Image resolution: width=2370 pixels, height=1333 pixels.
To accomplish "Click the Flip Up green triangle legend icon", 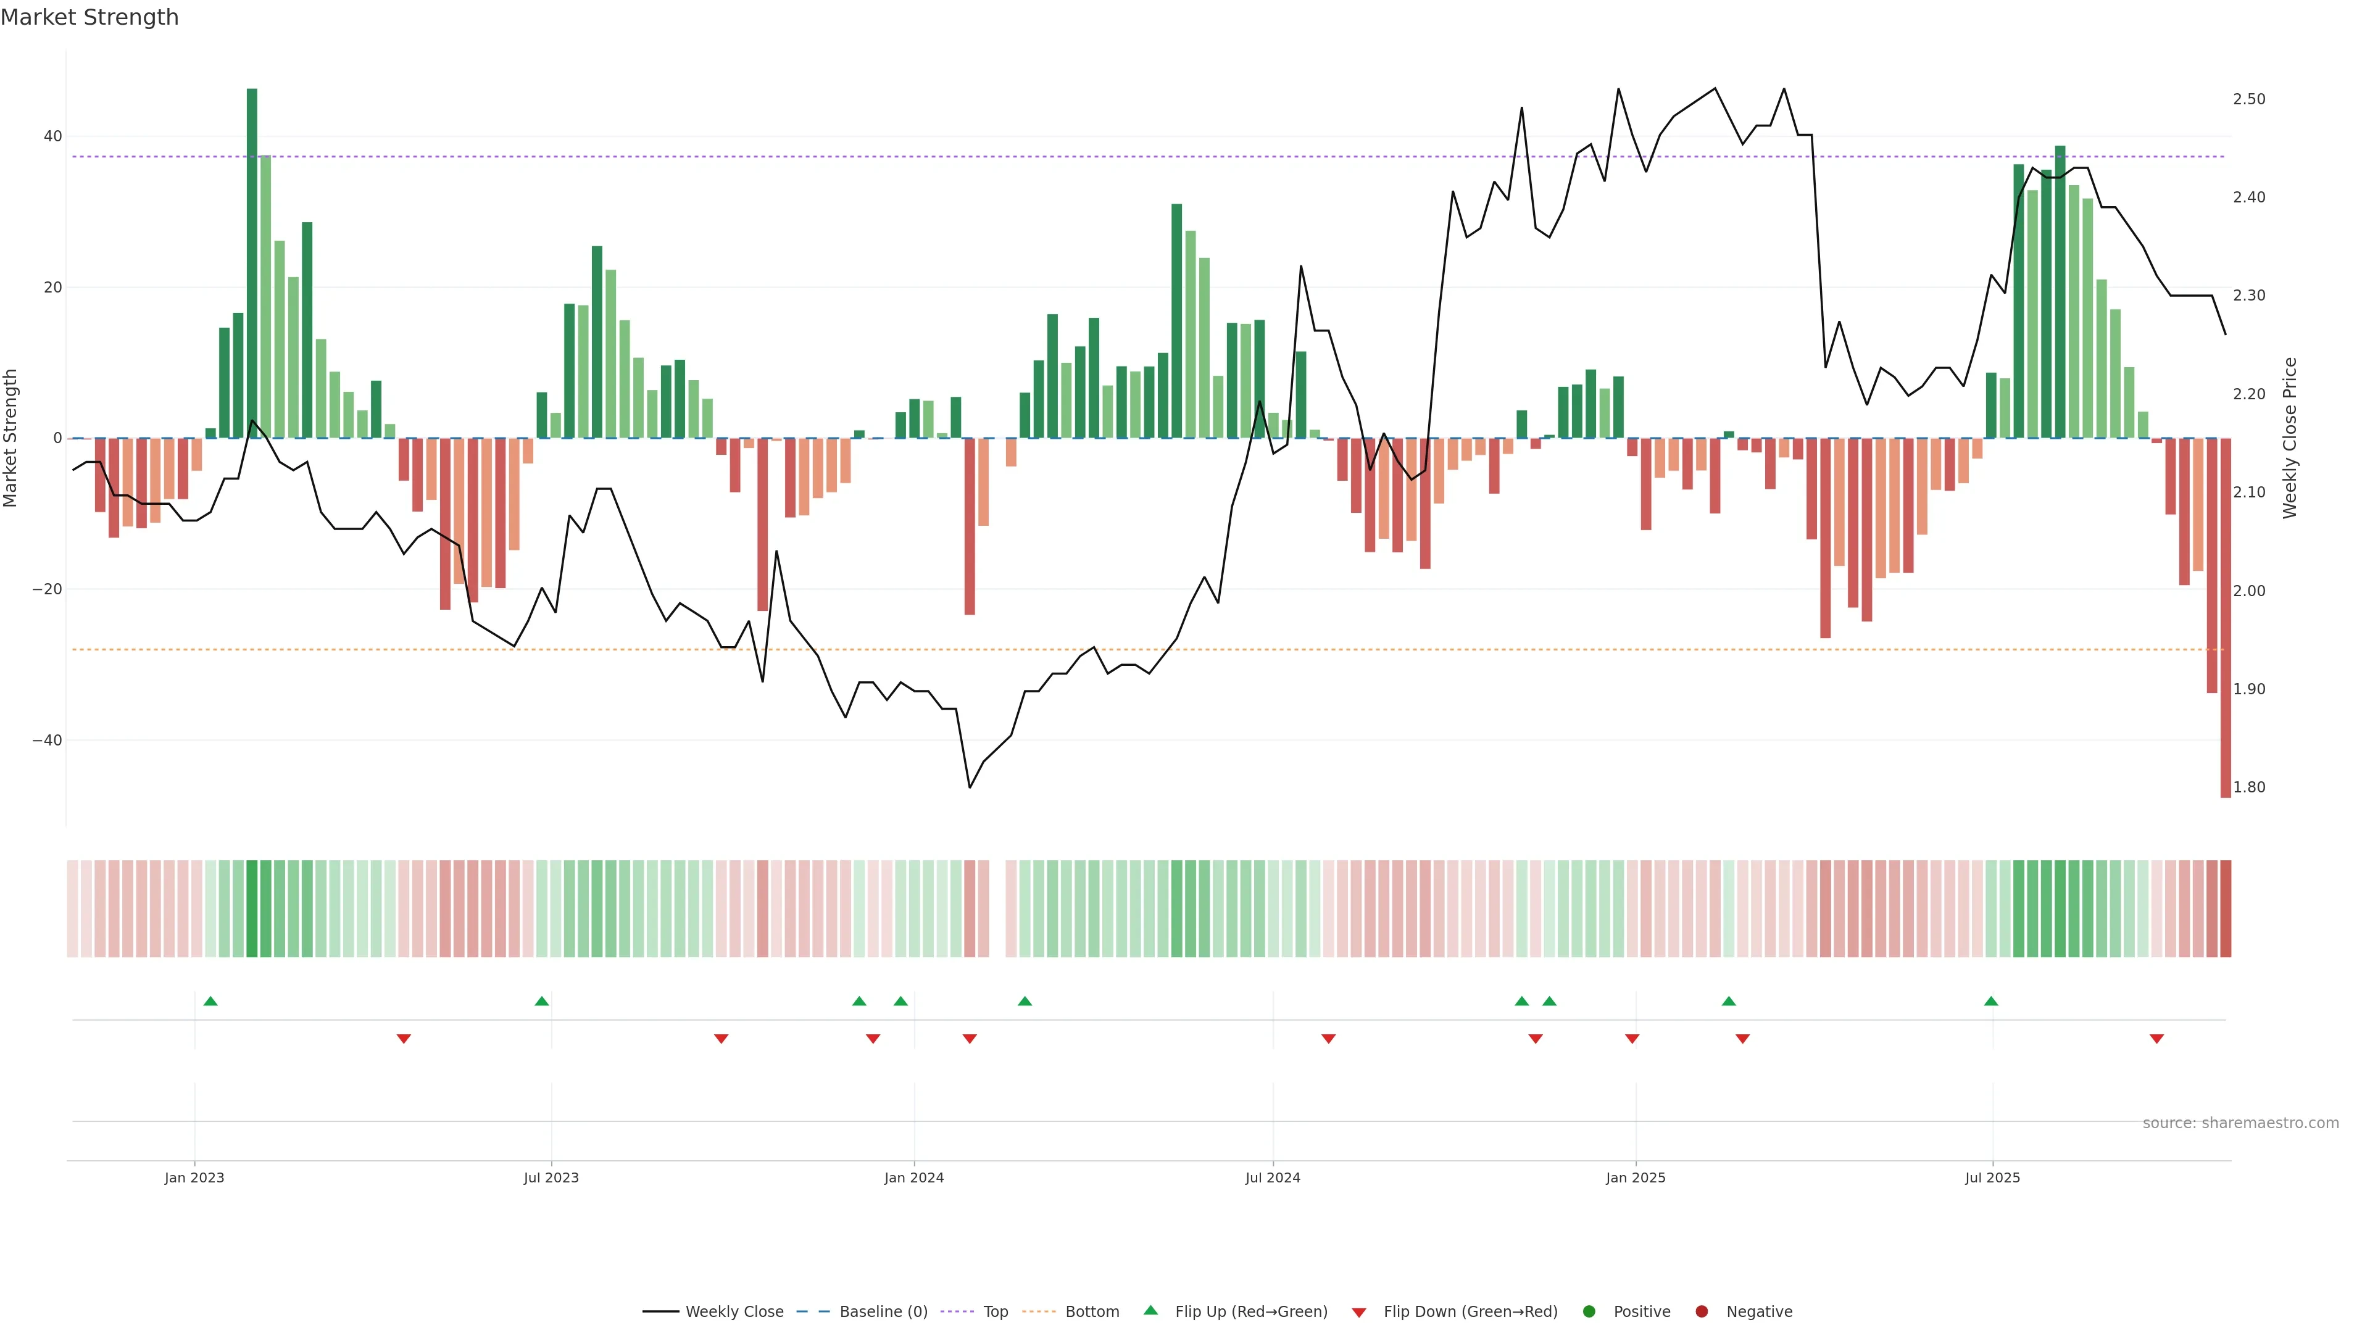I will click(1150, 1310).
